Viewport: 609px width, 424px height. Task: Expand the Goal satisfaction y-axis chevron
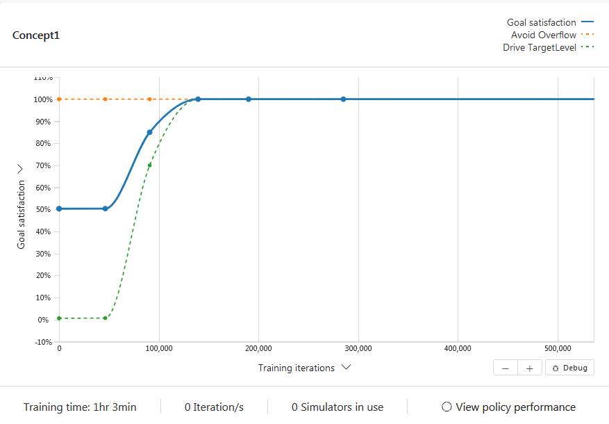20,169
